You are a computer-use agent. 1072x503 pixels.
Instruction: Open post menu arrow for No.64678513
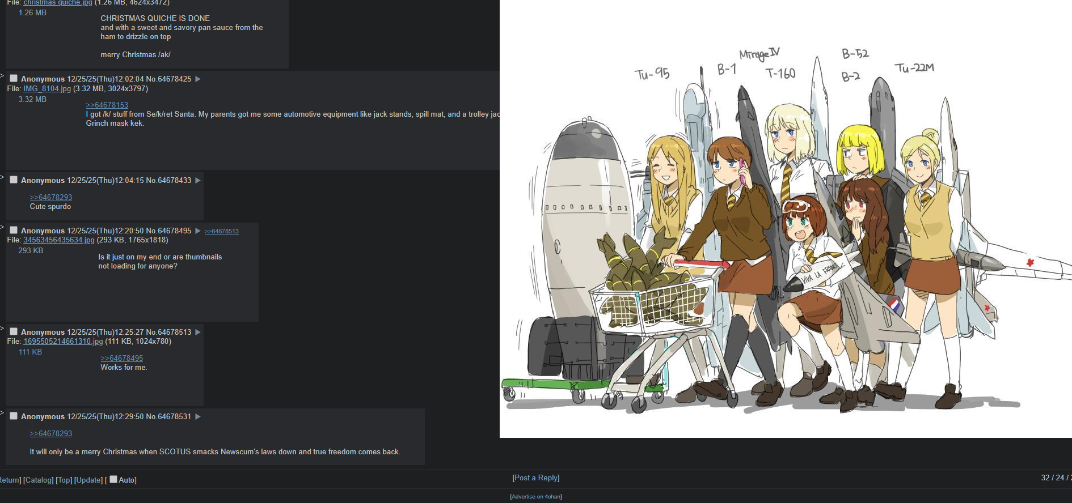pos(198,333)
